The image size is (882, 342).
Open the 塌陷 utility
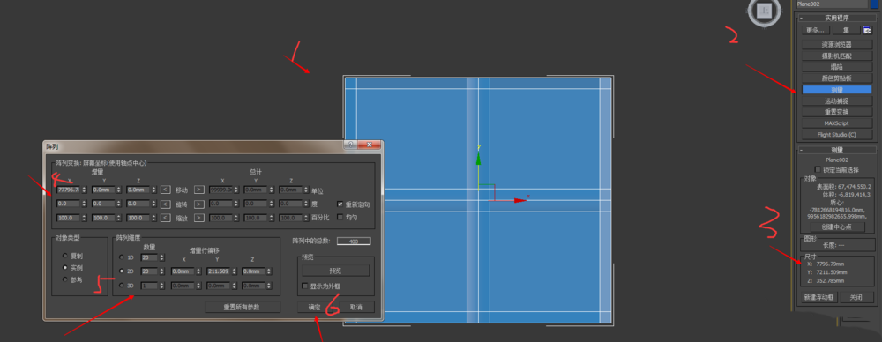[837, 67]
